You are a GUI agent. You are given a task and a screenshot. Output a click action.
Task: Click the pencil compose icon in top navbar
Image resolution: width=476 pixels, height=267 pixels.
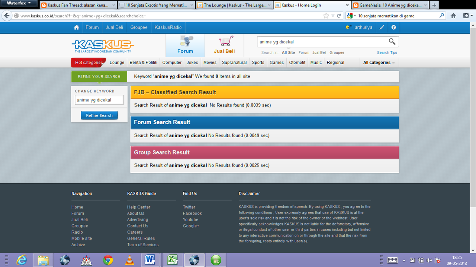click(x=382, y=27)
